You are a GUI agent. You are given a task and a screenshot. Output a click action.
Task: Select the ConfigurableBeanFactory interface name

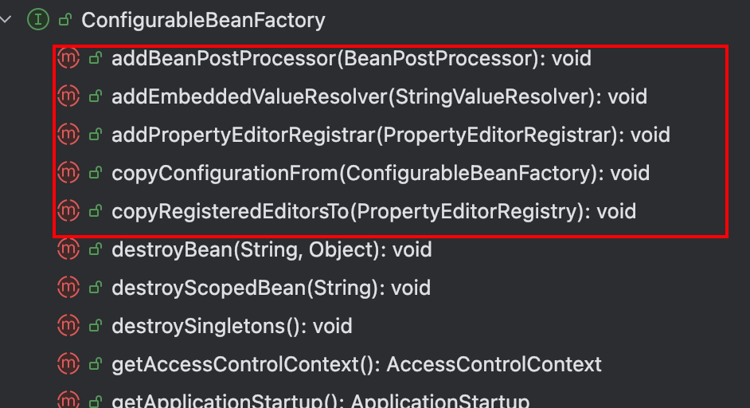tap(203, 20)
